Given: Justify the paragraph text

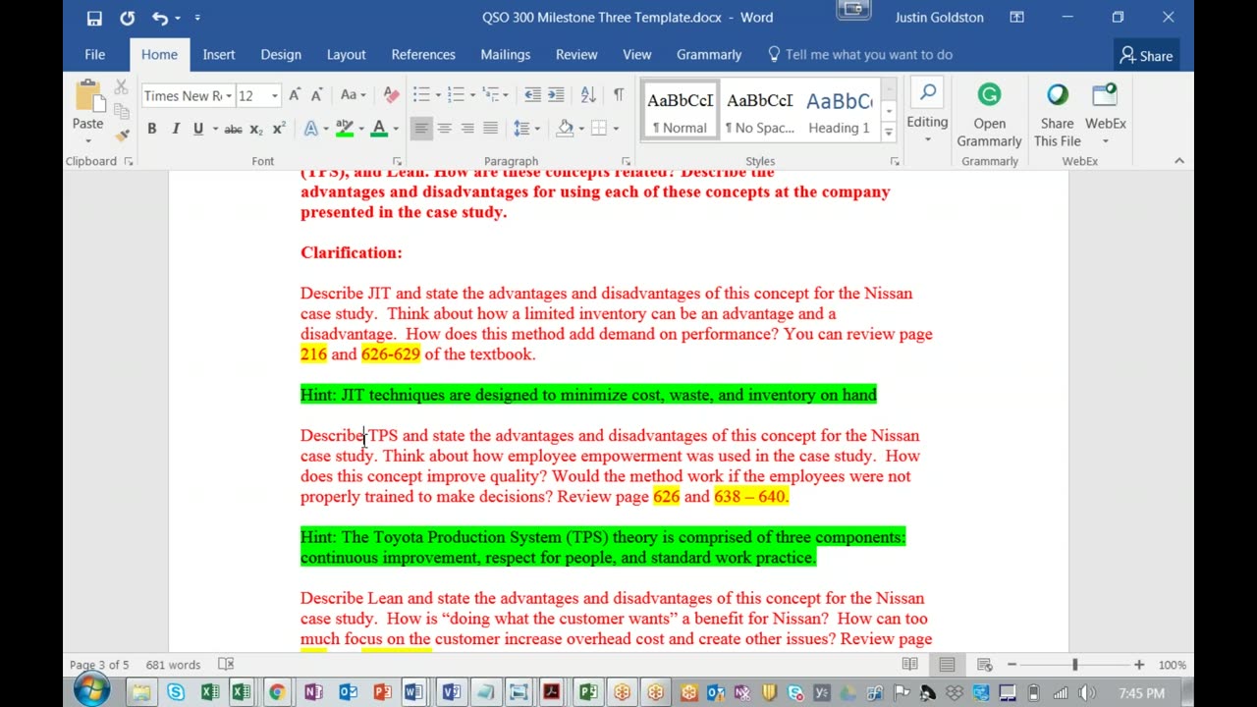Looking at the screenshot, I should pyautogui.click(x=490, y=129).
